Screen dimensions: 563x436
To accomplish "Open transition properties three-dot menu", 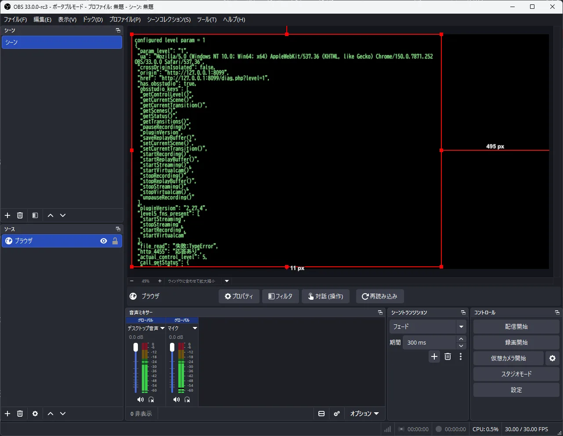I will point(461,356).
